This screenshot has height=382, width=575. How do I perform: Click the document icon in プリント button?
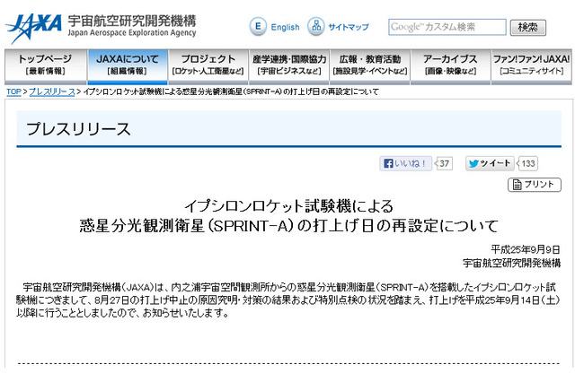(x=517, y=185)
